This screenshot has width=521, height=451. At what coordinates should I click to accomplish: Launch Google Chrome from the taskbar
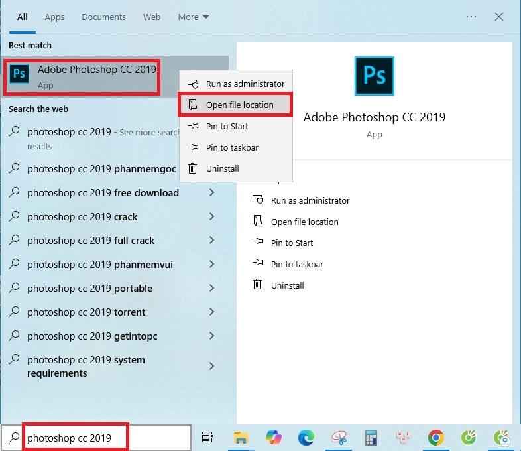click(435, 437)
